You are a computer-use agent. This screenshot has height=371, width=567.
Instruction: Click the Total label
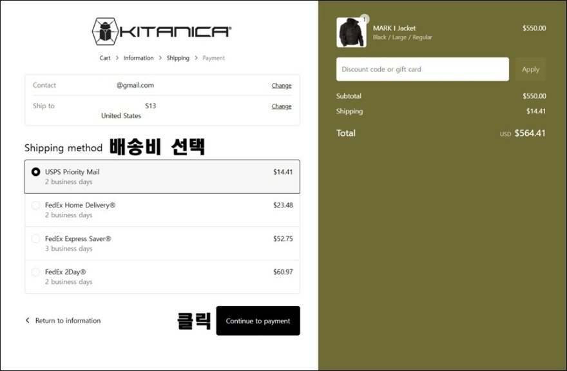[346, 133]
